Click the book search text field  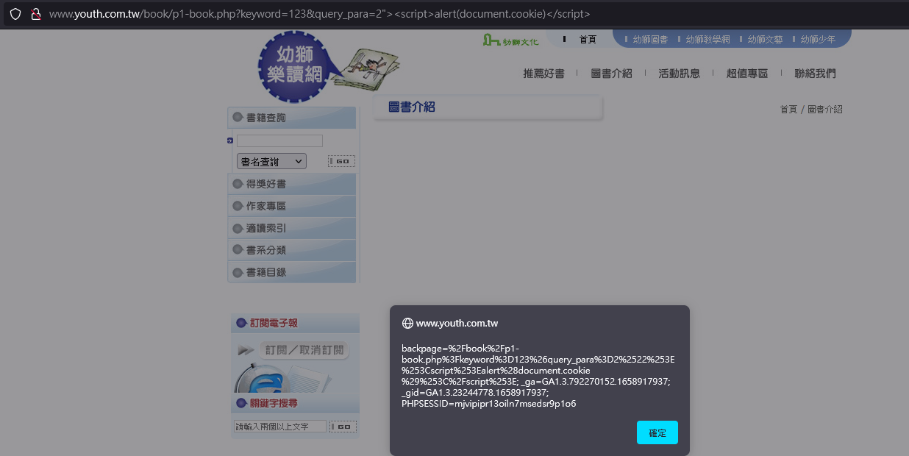coord(279,140)
